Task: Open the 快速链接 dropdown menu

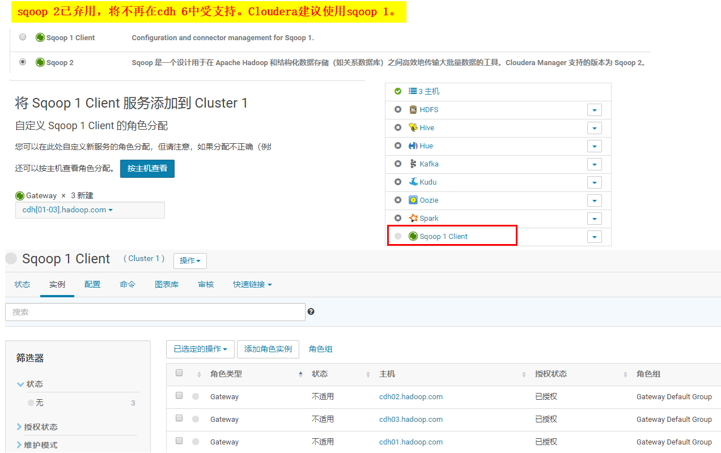Action: 252,284
